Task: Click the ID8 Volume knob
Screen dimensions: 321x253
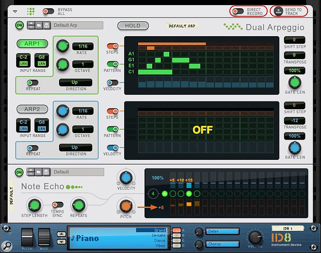Action: tap(255, 237)
